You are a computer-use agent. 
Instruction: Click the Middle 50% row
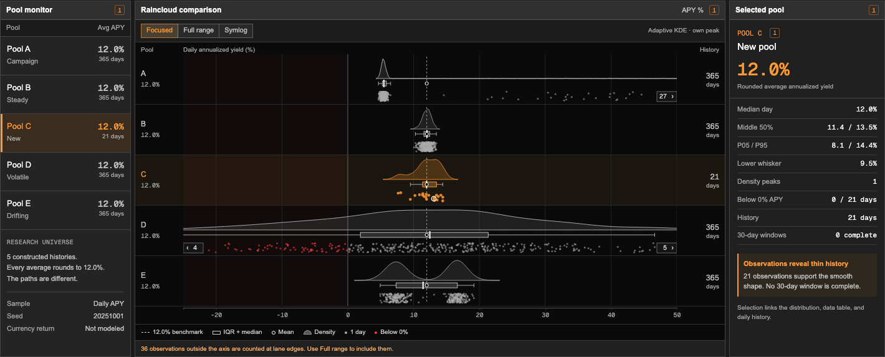point(806,127)
